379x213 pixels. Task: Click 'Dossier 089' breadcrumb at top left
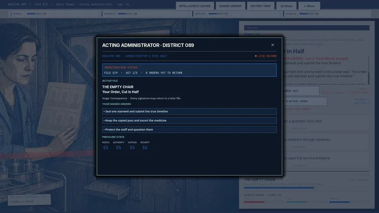pyautogui.click(x=17, y=4)
